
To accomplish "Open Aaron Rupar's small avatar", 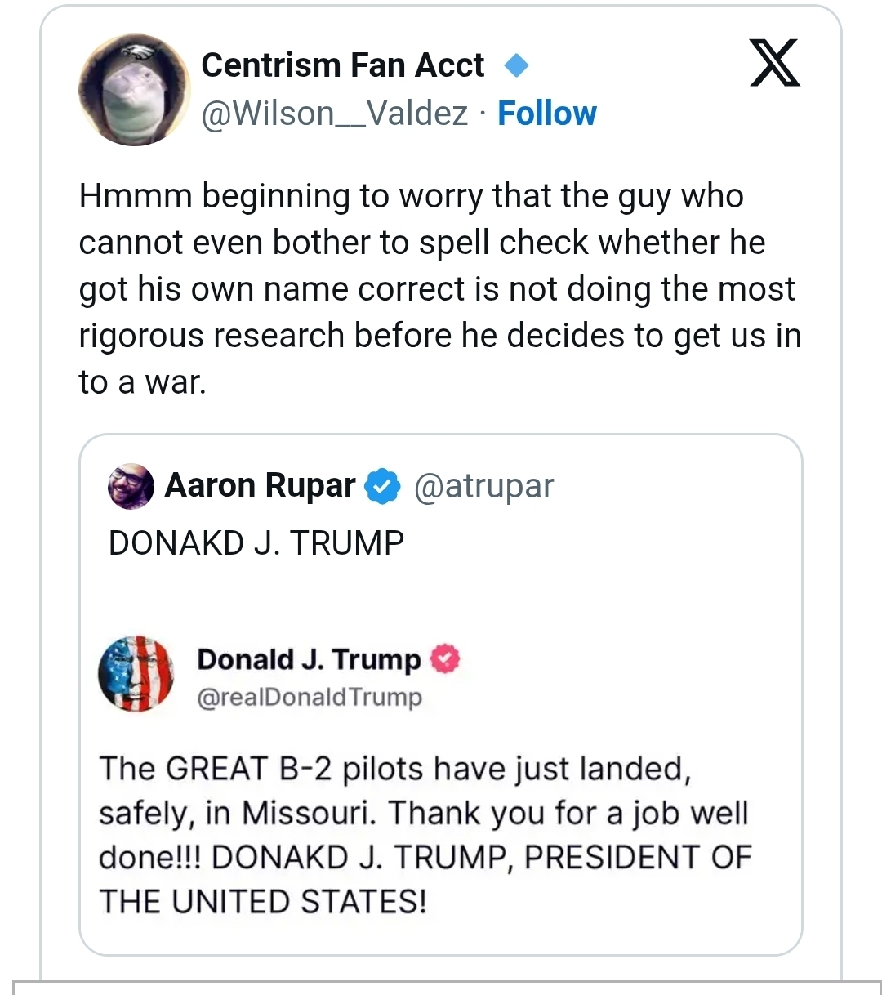I will click(131, 487).
